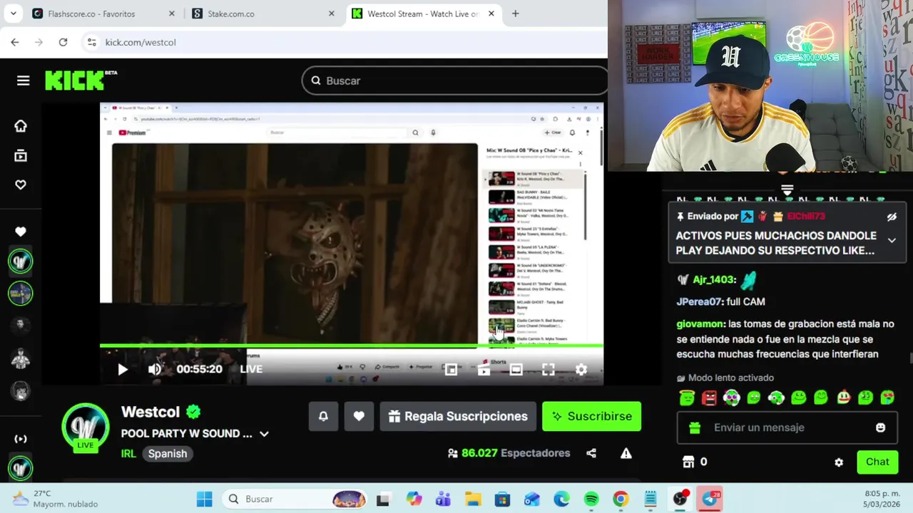Image resolution: width=913 pixels, height=513 pixels.
Task: Open the sidebar live broadcast icon
Action: (21, 439)
